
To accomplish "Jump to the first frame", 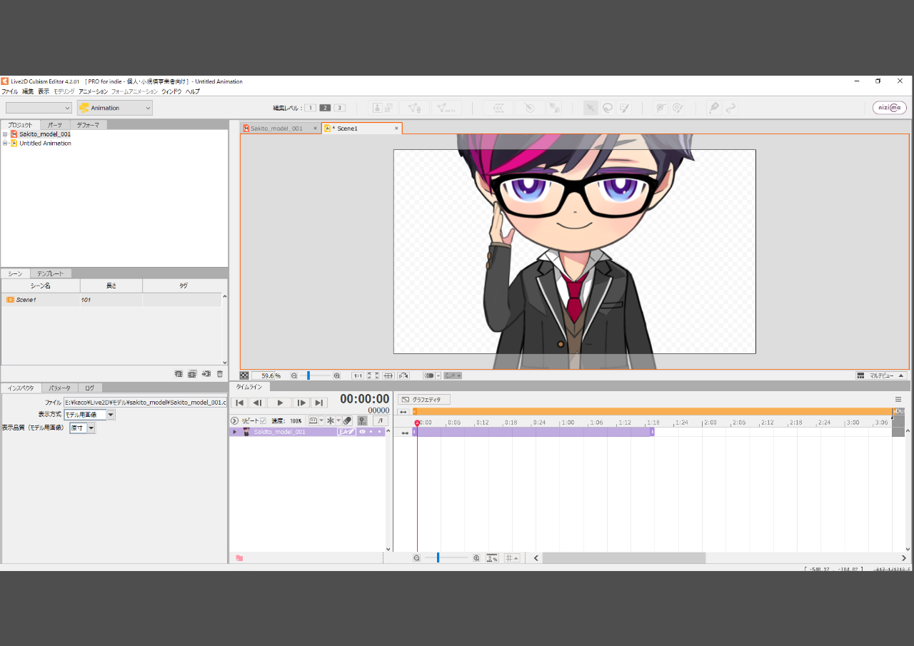I will click(x=241, y=403).
